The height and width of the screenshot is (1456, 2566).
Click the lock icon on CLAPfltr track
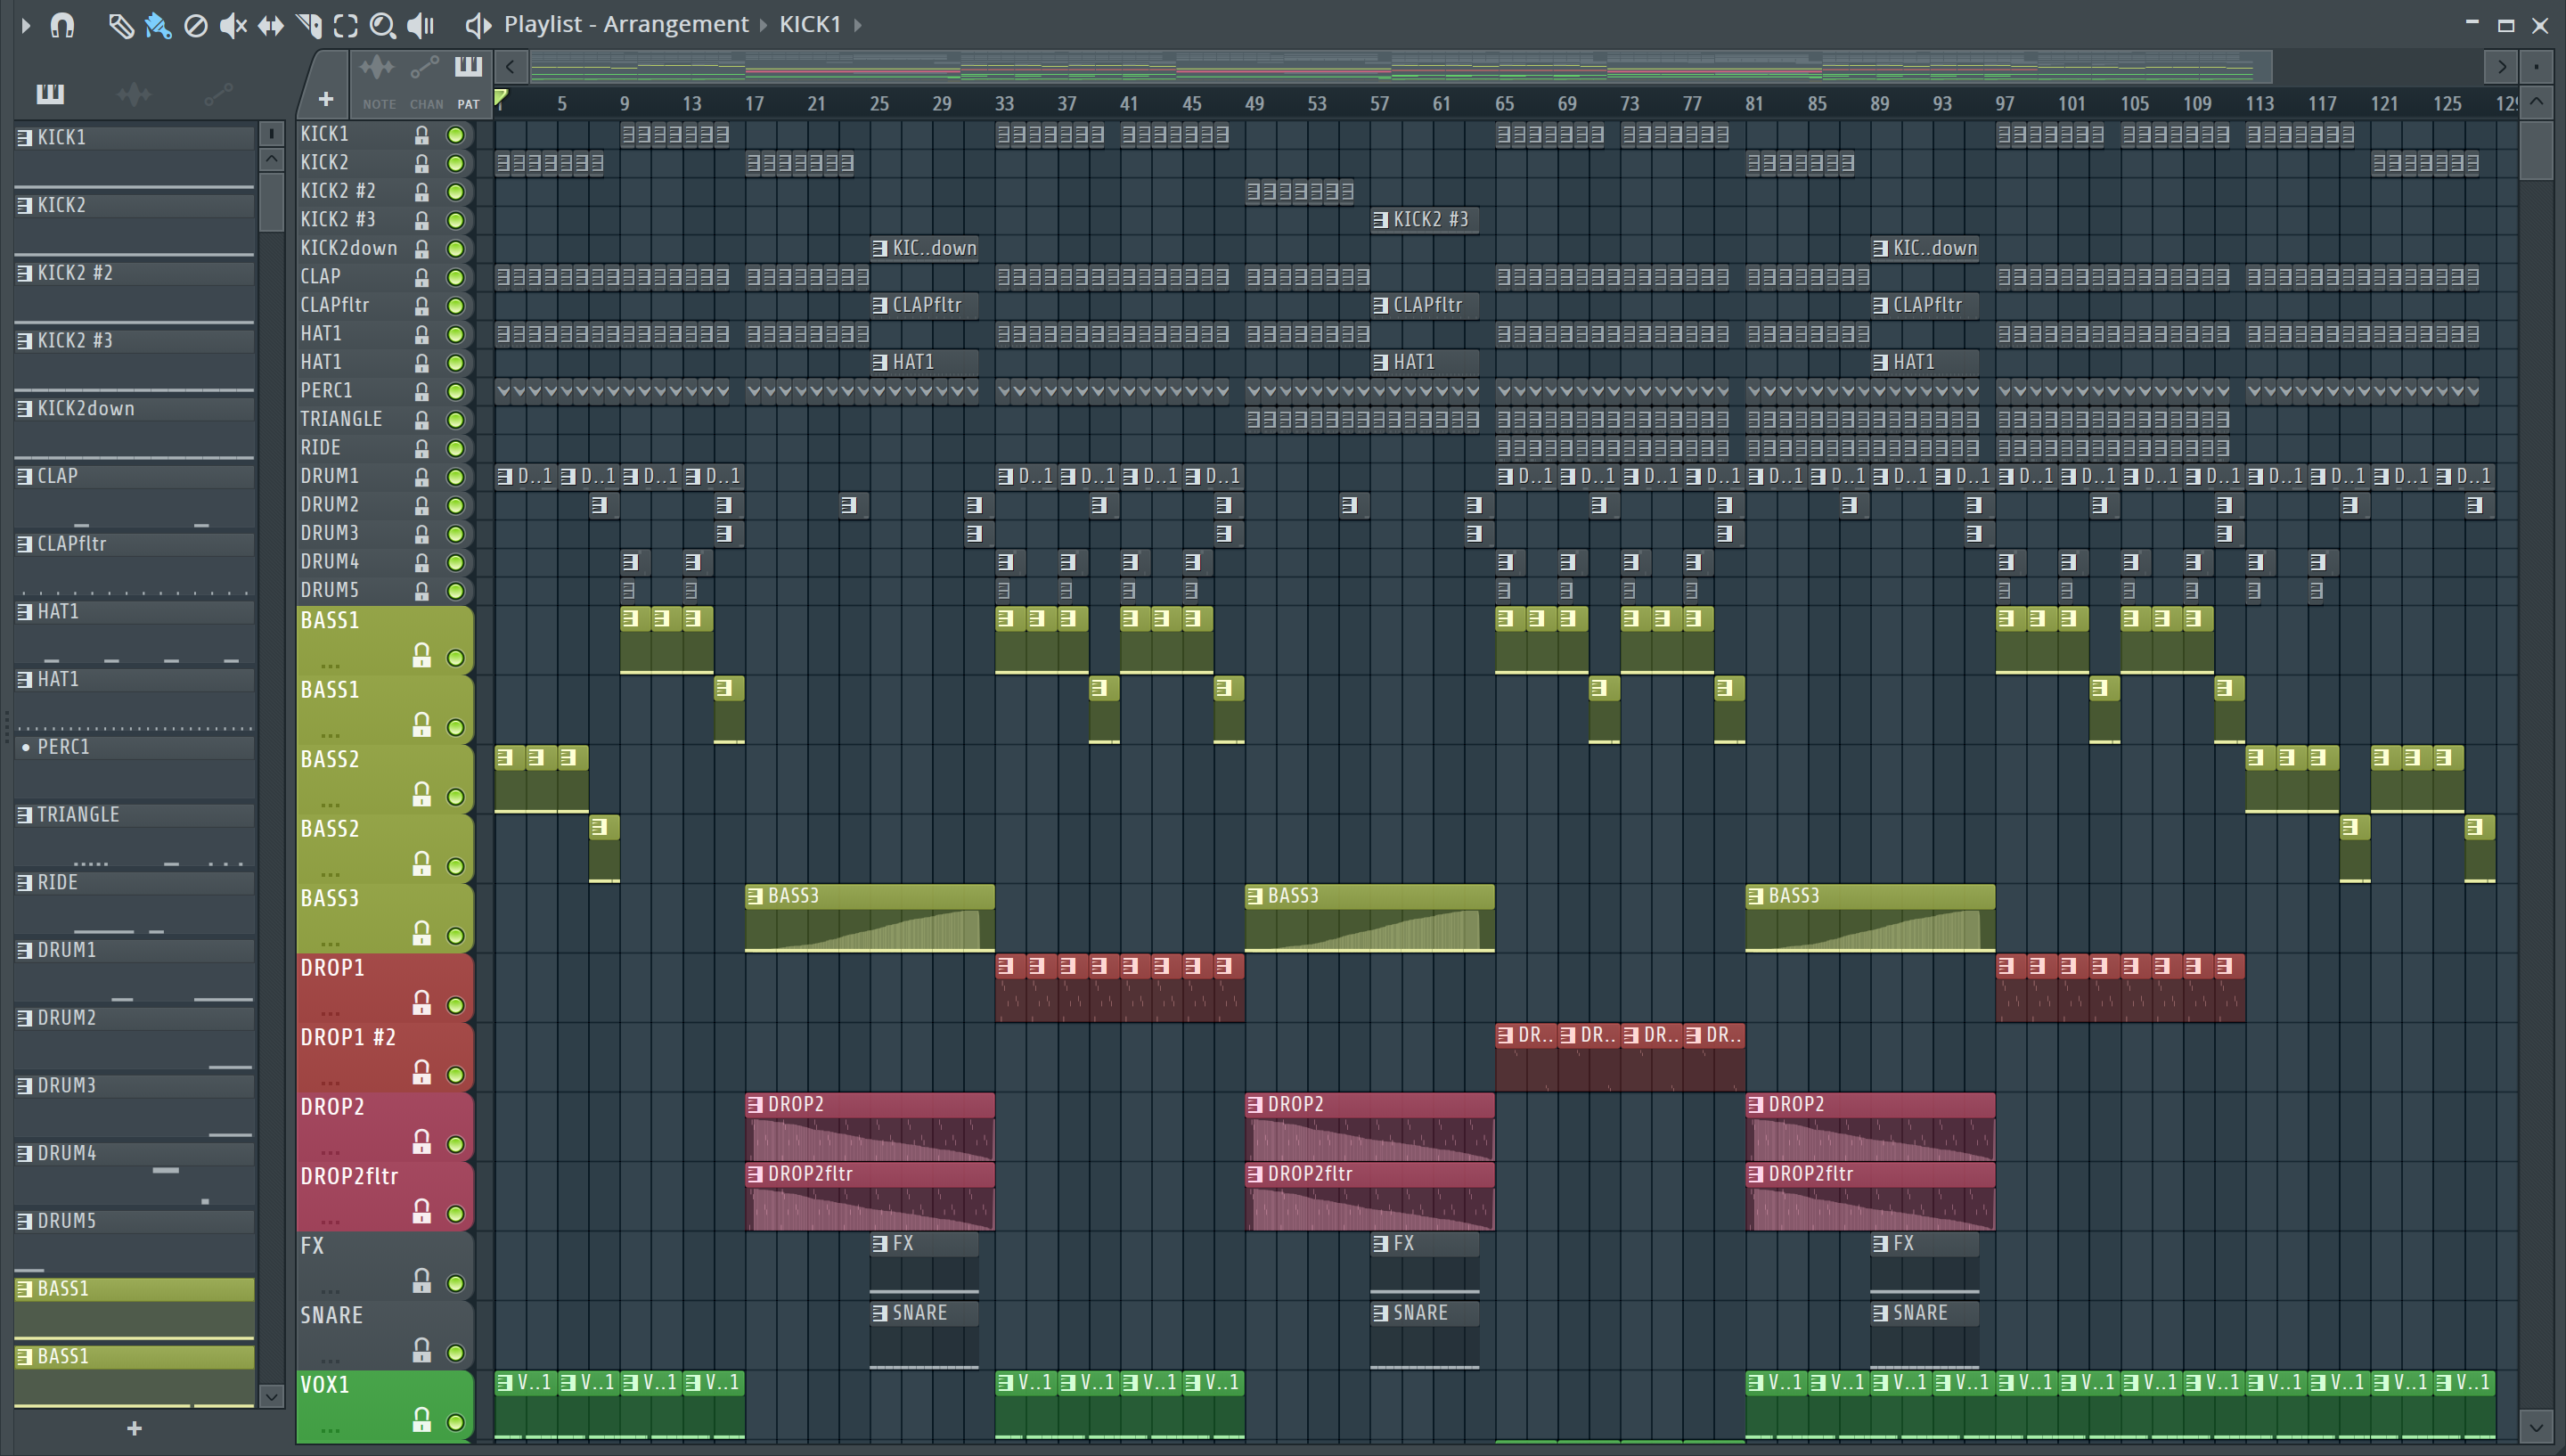[421, 305]
